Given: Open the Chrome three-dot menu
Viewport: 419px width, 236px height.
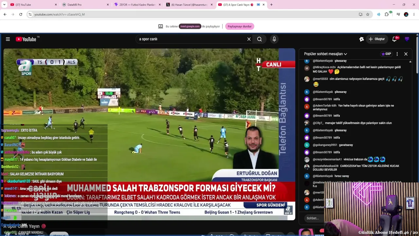Looking at the screenshot, I should pyautogui.click(x=414, y=14).
